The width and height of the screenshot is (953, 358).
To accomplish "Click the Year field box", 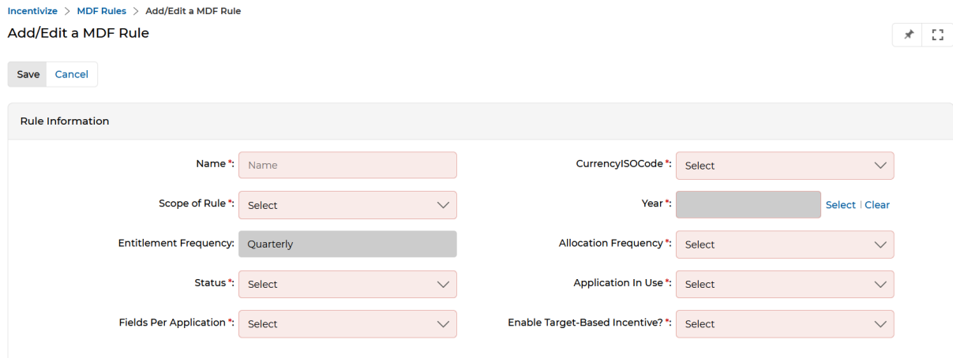I will click(x=749, y=205).
